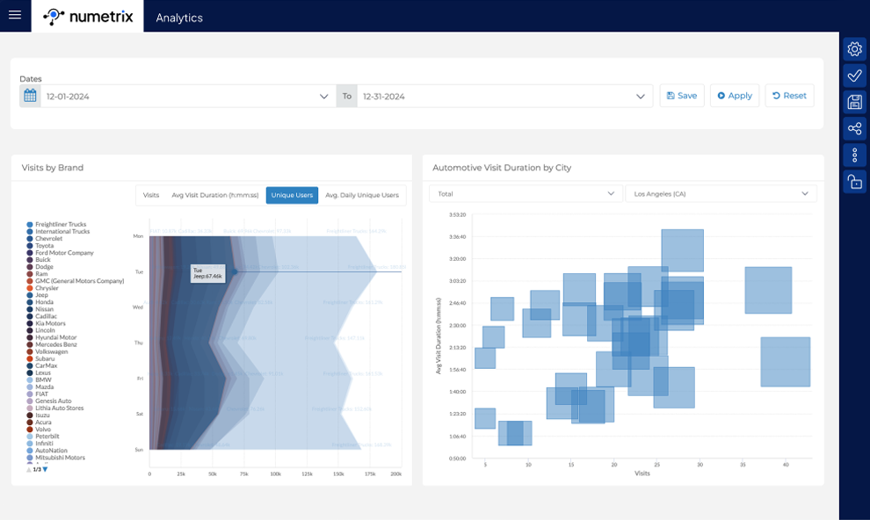Click the Peterbilt legend label
Viewport: 870px width, 520px height.
(x=47, y=437)
